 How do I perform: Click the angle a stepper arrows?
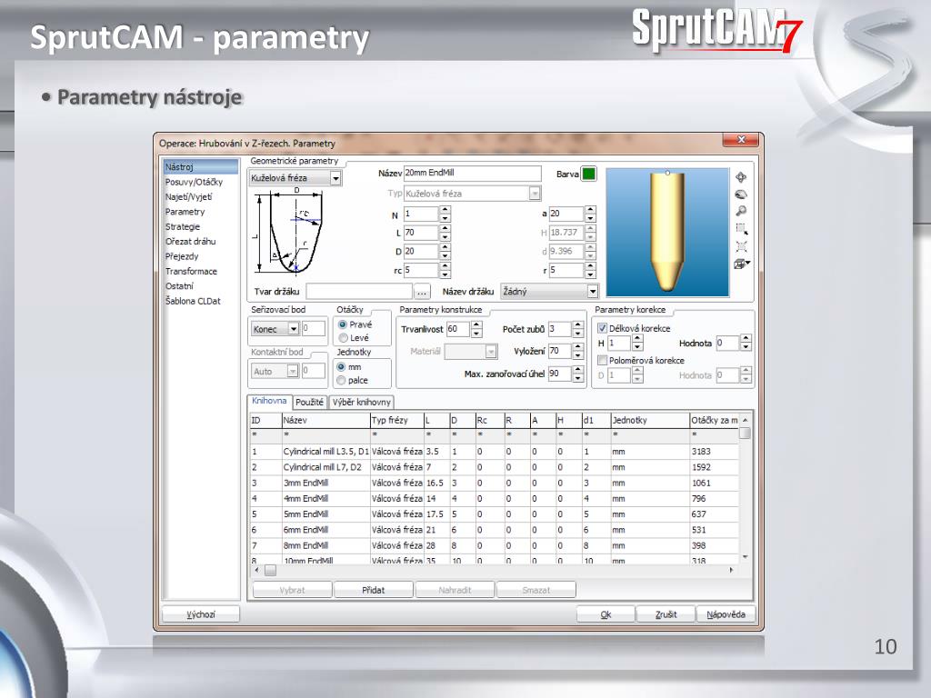590,214
